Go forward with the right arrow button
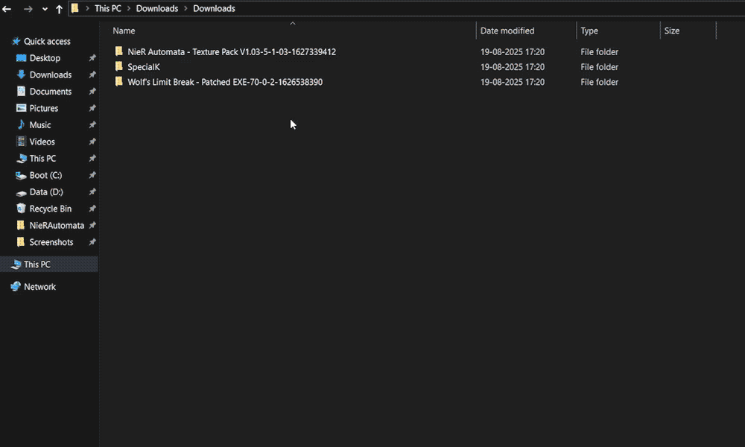This screenshot has width=745, height=447. coord(28,8)
